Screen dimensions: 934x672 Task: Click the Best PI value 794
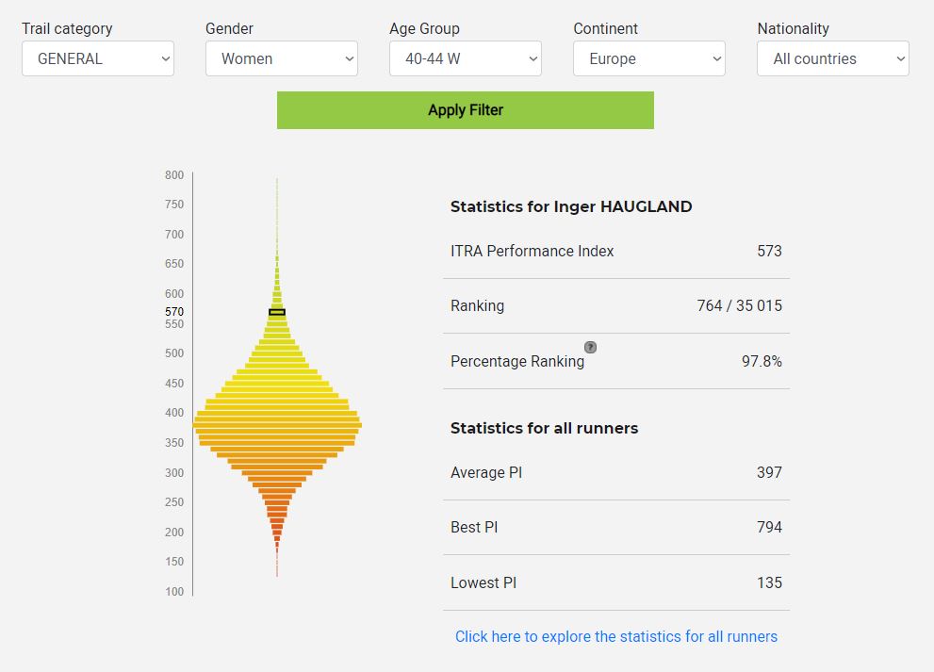point(769,527)
